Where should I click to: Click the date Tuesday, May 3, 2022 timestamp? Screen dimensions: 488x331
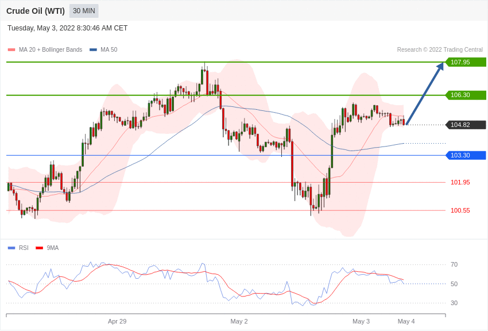(x=68, y=28)
